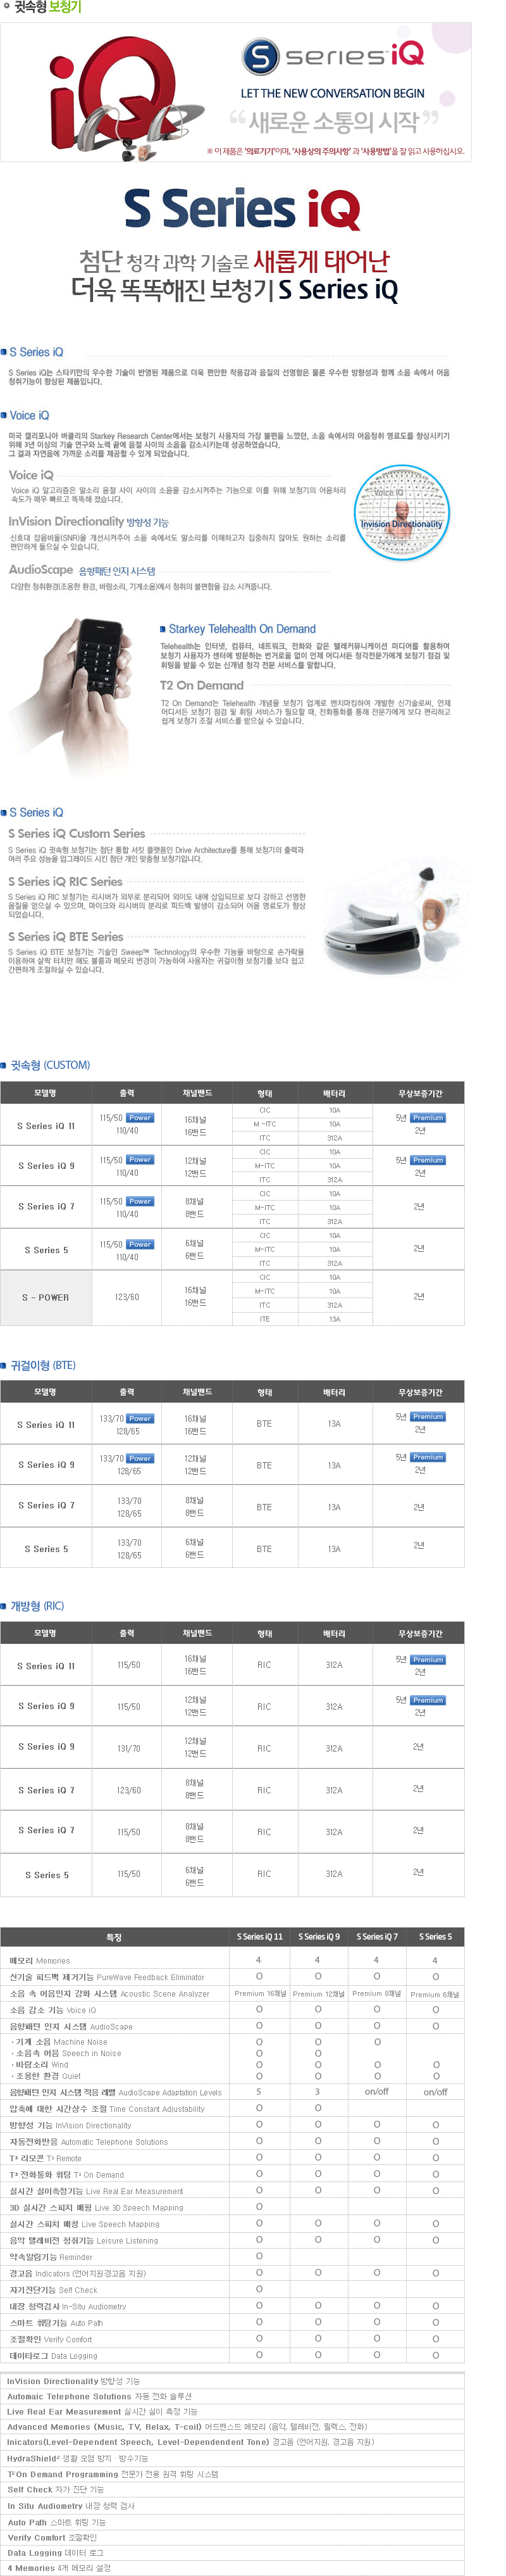The height and width of the screenshot is (2576, 506).
Task: Select the 귓속형 (CUSTOM) section heading
Action: point(50,1065)
